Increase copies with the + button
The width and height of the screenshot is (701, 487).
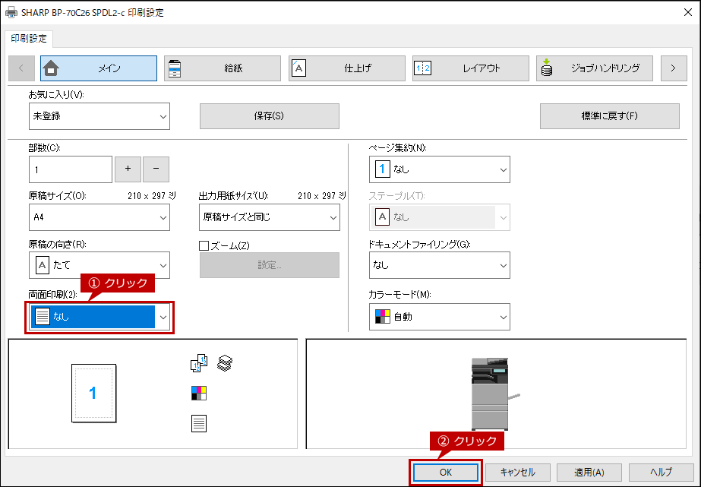click(128, 169)
